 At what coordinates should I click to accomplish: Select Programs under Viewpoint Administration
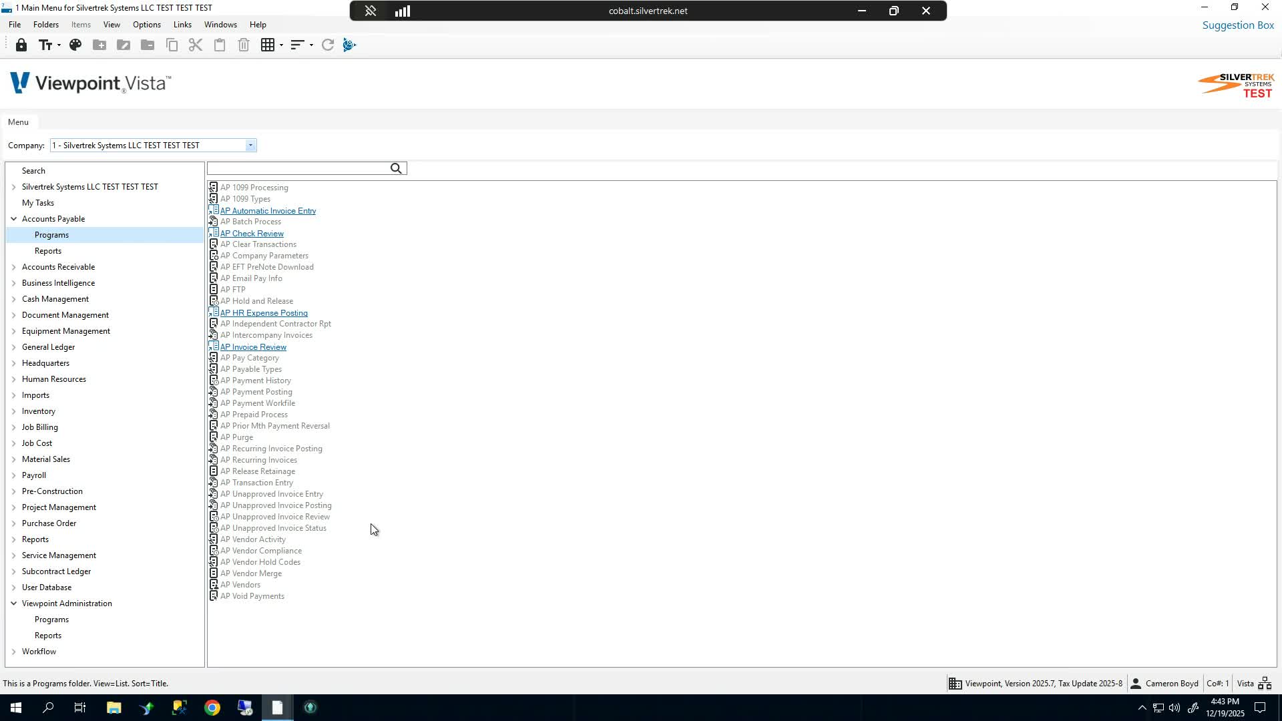pyautogui.click(x=51, y=619)
